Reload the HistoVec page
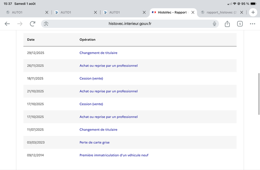Image resolution: width=260 pixels, height=170 pixels. pyautogui.click(x=32, y=24)
